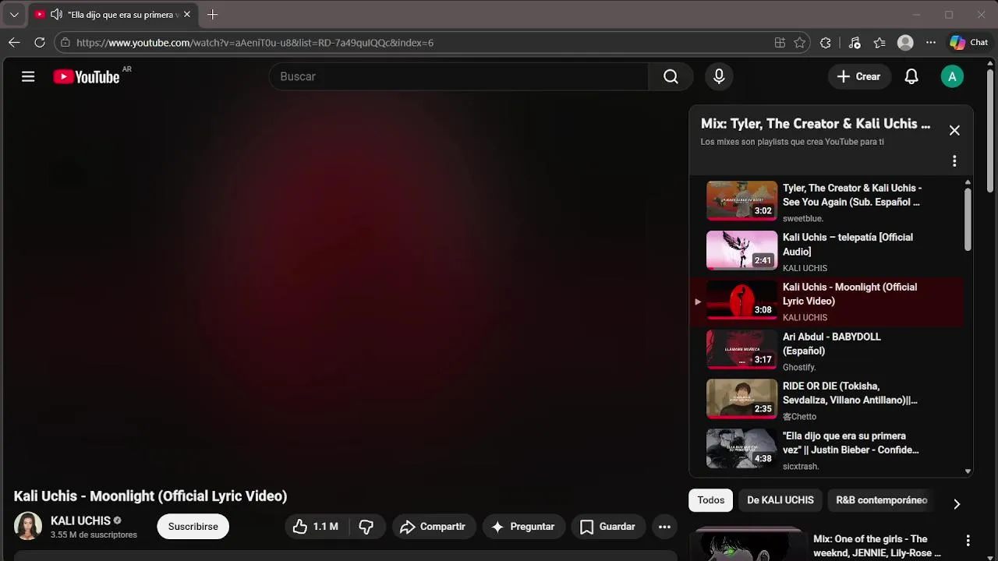Viewport: 998px width, 561px height.
Task: Click the playlist panel scrollbar thumb
Action: point(968,220)
